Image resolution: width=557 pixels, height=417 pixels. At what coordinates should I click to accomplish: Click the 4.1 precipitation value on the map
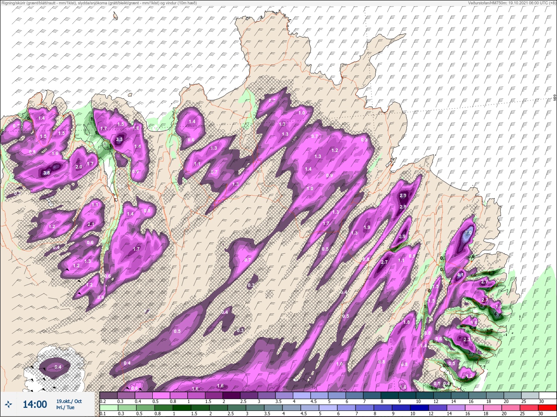[461, 275]
